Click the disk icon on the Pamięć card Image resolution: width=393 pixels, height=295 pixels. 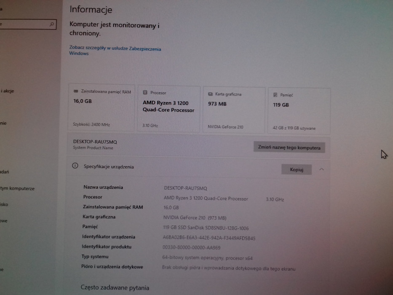coord(275,95)
